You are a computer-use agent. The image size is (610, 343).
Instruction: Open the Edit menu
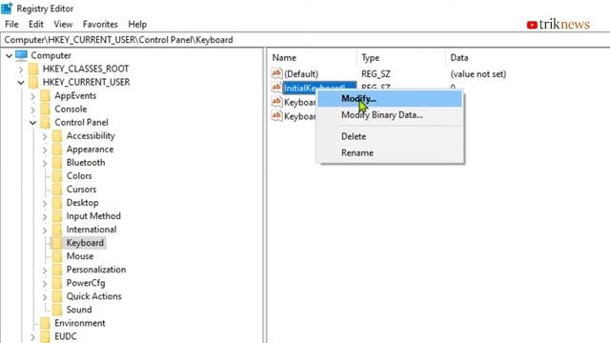pyautogui.click(x=36, y=24)
